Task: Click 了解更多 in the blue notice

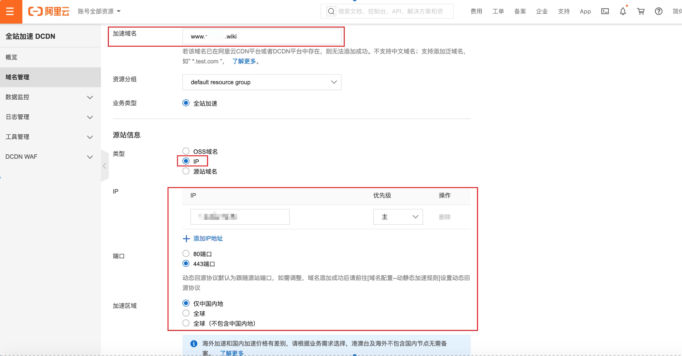Action: [x=232, y=353]
